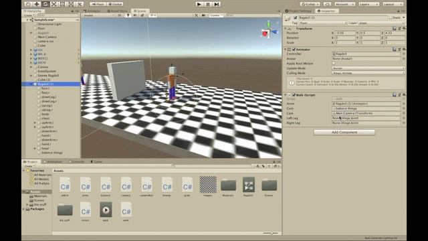
Task: Toggle the Animator component enabled checkbox
Action: (x=294, y=50)
